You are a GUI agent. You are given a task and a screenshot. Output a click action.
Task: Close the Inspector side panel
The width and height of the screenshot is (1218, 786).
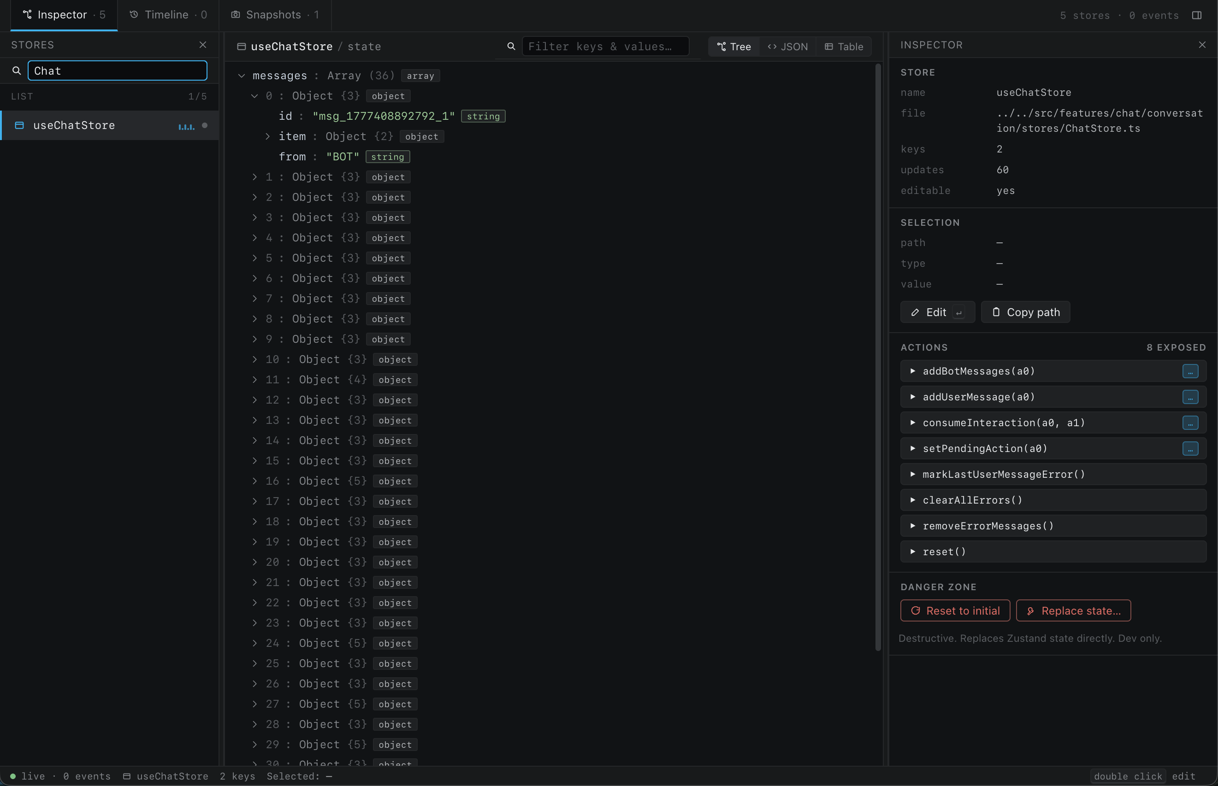[x=1202, y=45]
